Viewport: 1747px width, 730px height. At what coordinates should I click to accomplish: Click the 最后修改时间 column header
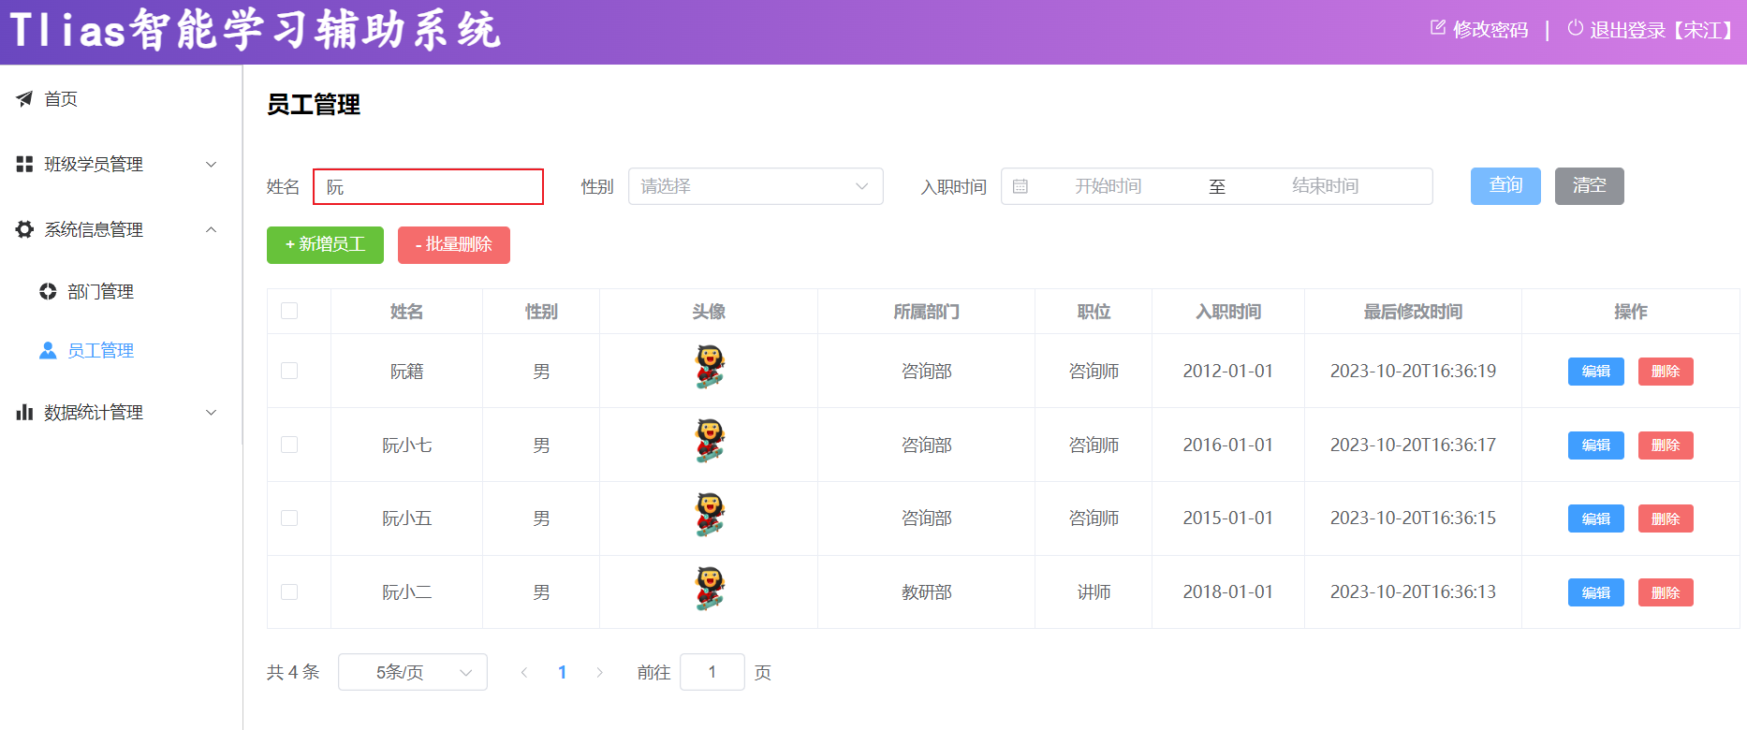[1413, 312]
